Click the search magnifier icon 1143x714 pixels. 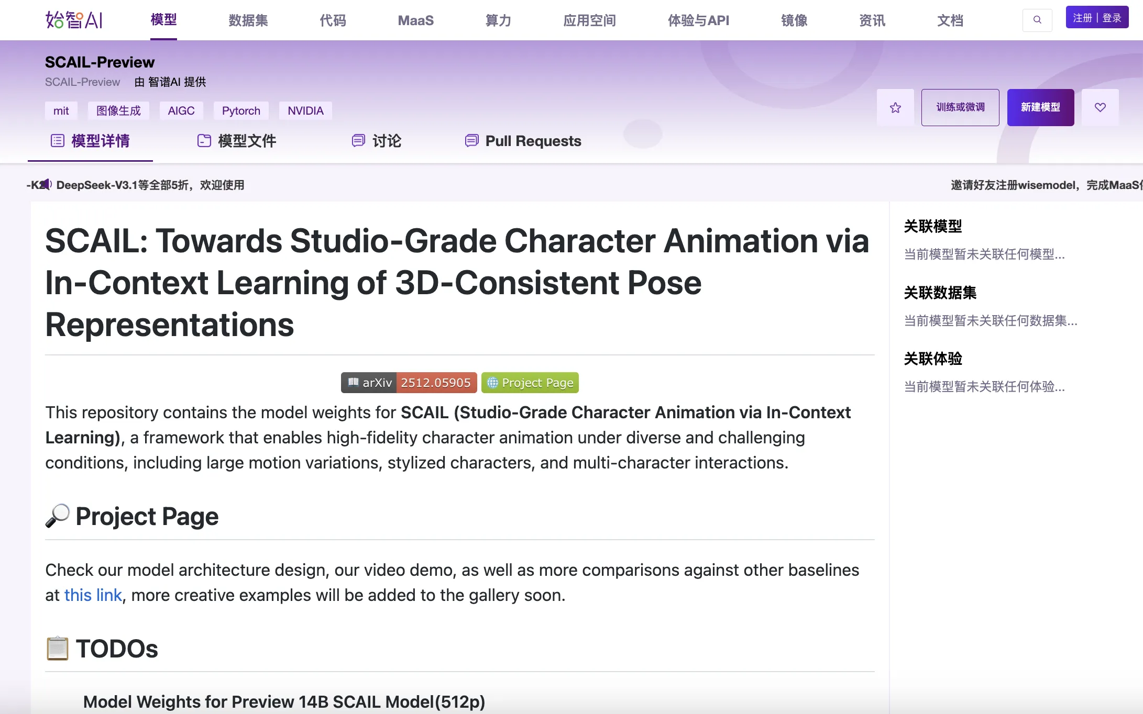1037,20
